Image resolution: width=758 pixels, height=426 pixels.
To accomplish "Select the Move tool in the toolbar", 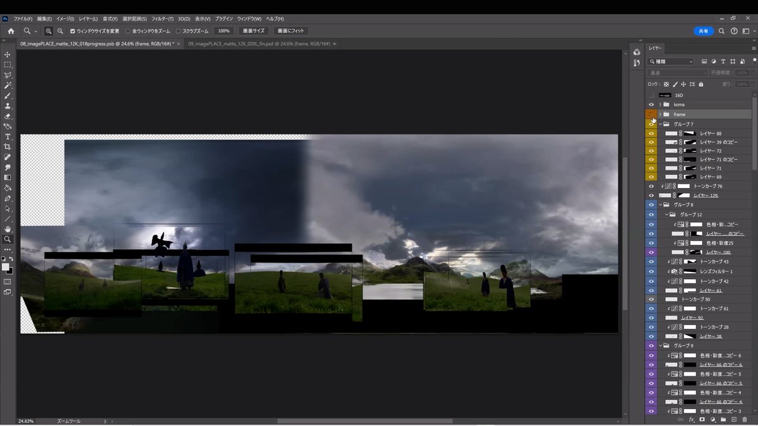I will pyautogui.click(x=8, y=55).
